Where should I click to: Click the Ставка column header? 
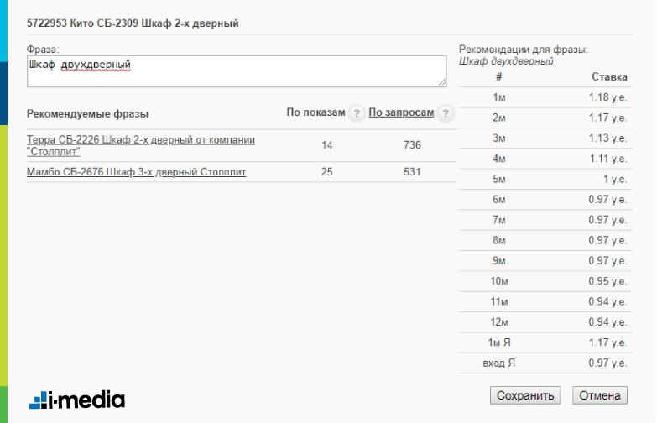pos(609,76)
